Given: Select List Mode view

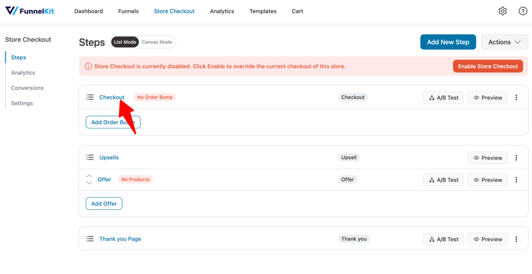Looking at the screenshot, I should click(x=125, y=42).
